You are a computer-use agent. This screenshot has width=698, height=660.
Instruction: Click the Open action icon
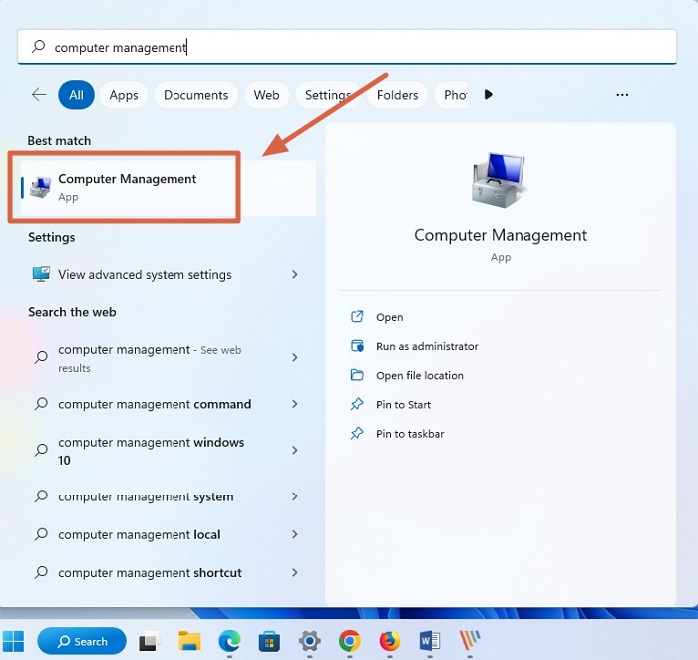click(x=357, y=317)
